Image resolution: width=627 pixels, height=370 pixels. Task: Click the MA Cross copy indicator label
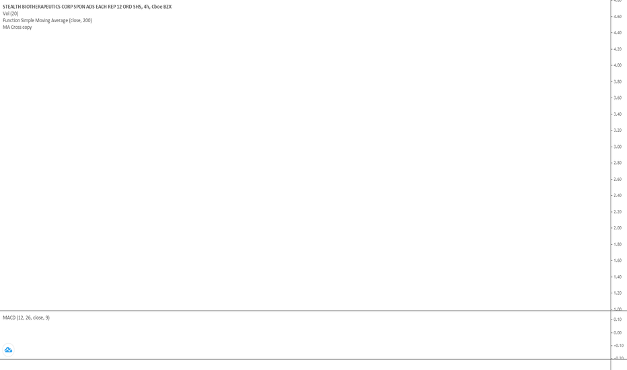(x=17, y=27)
